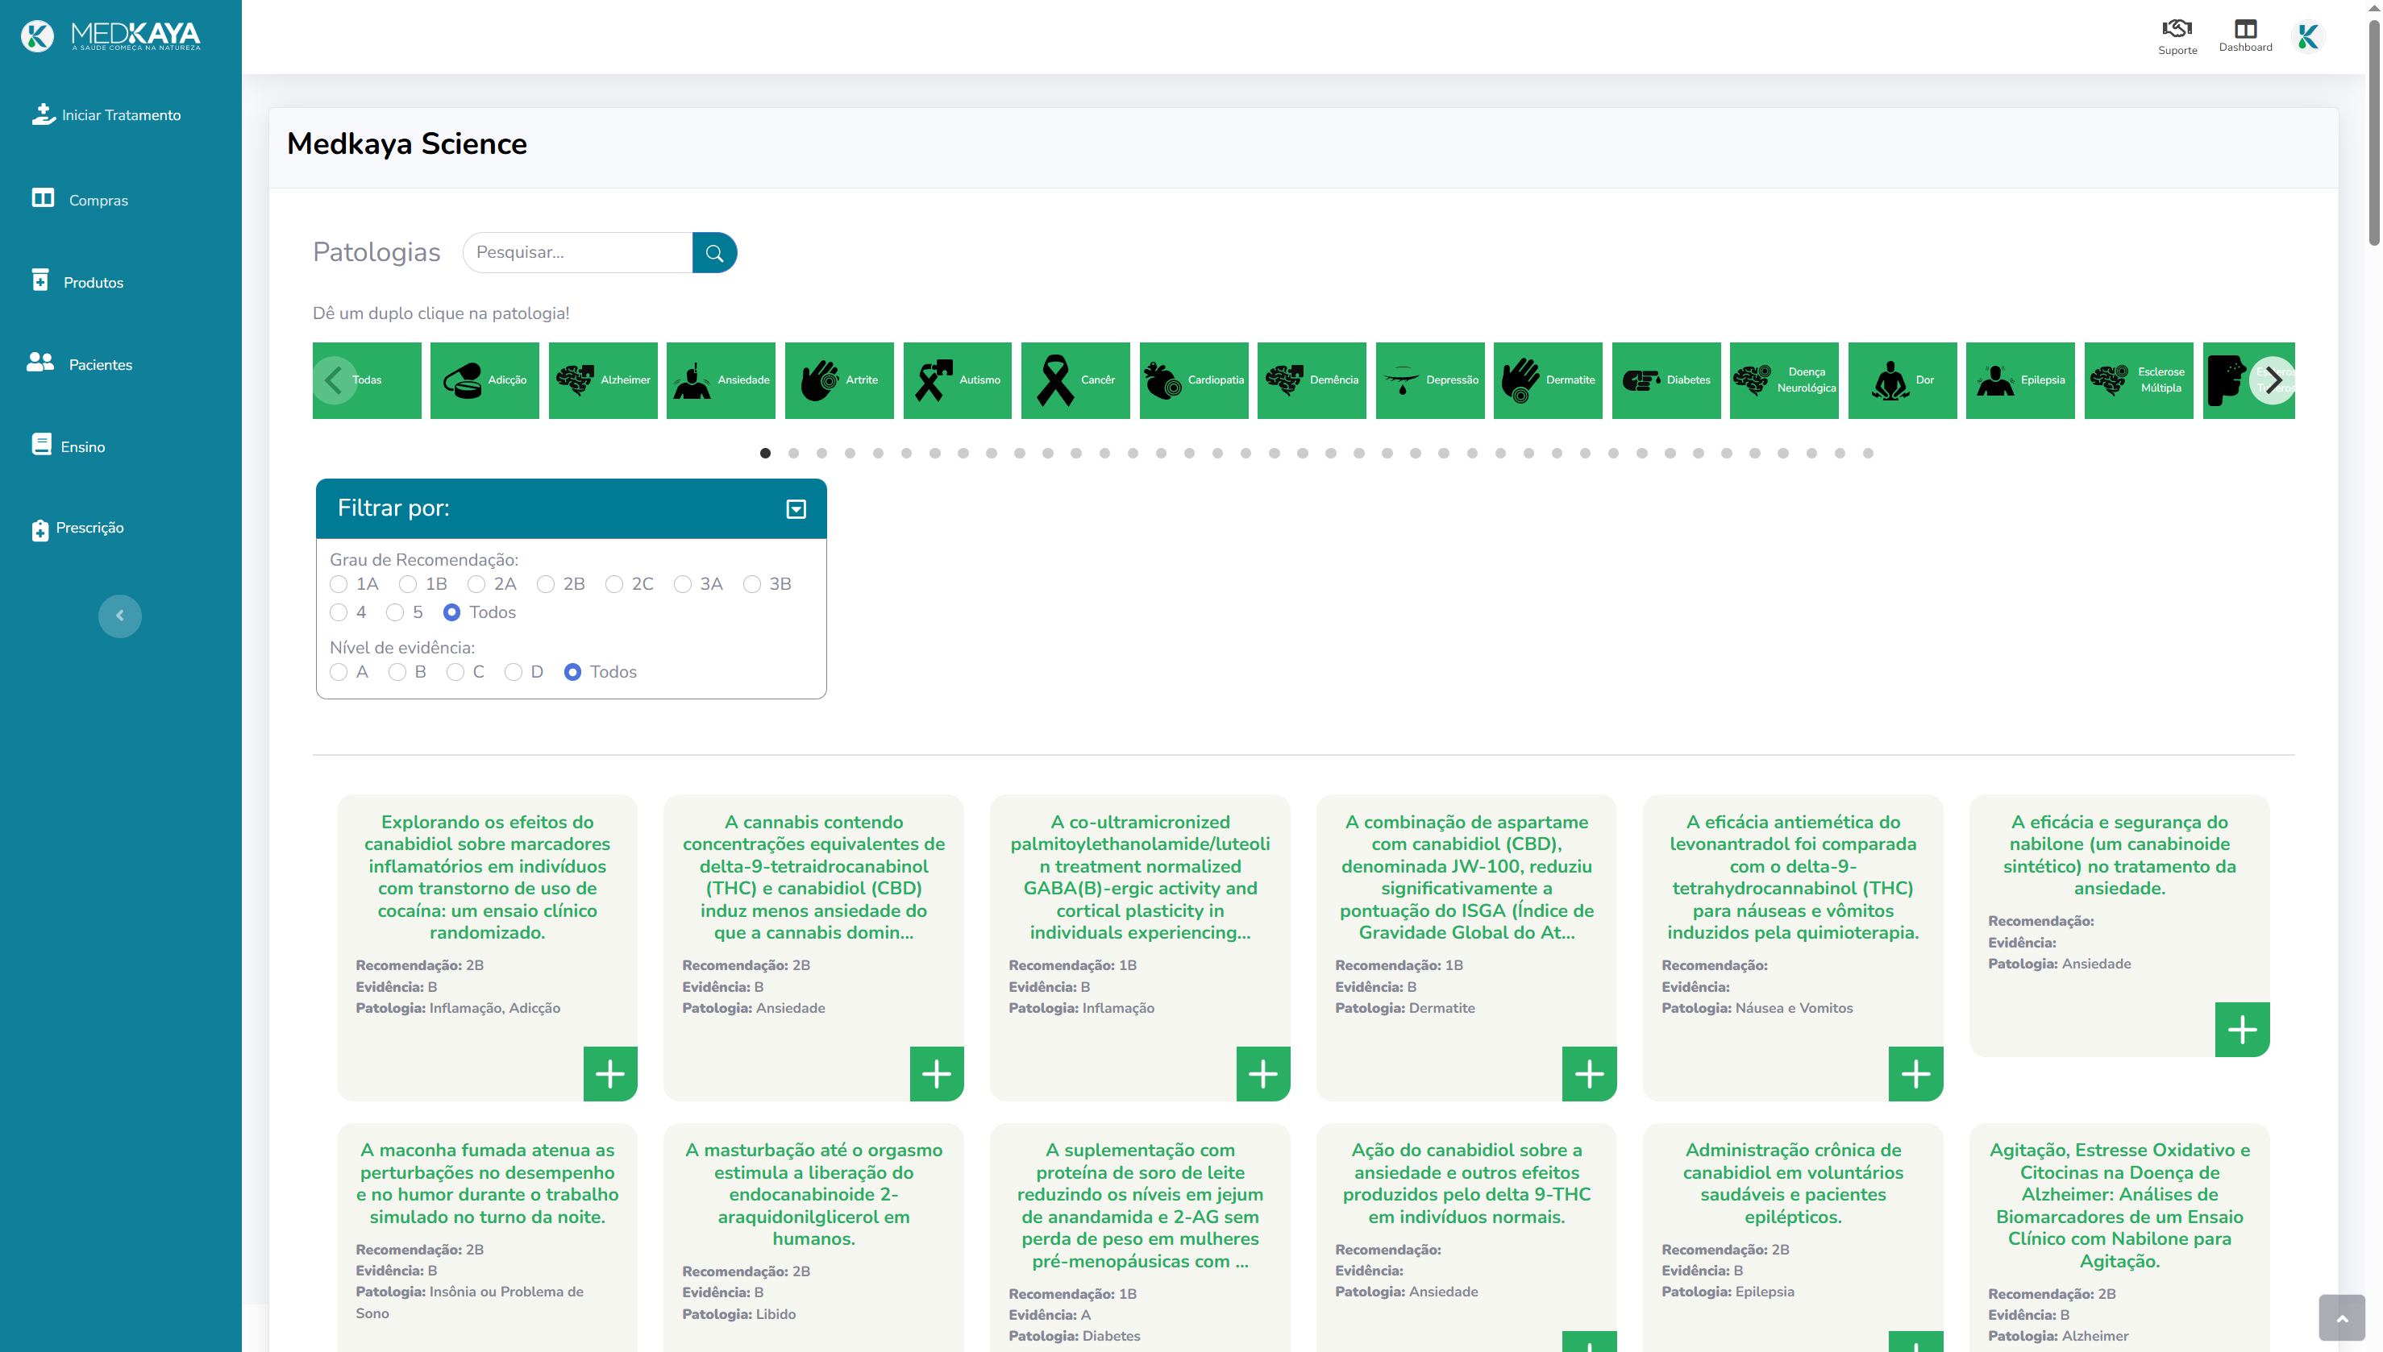Select evidence level D
The width and height of the screenshot is (2383, 1352).
coord(514,672)
